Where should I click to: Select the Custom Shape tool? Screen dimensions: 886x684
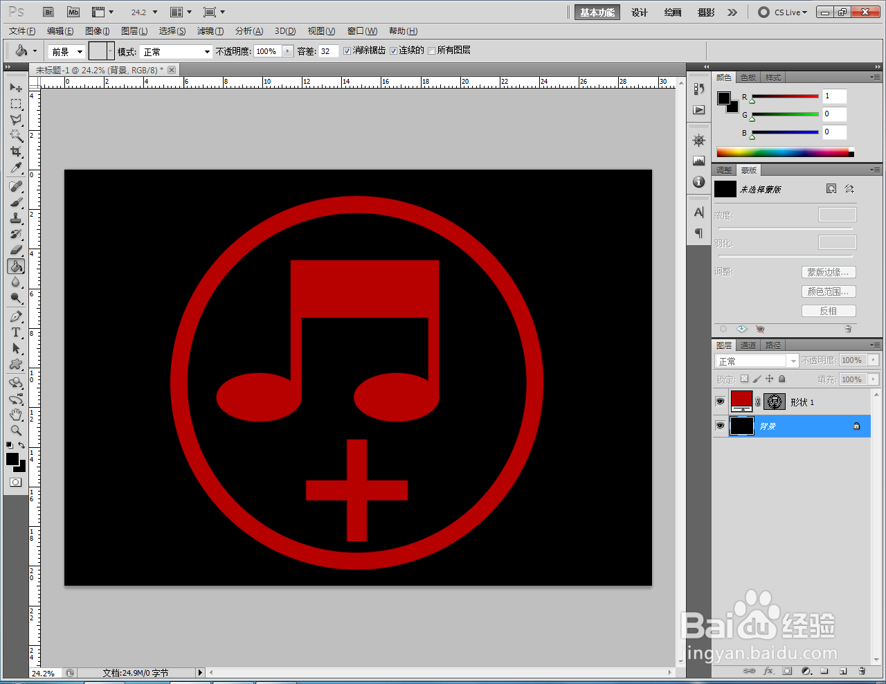tap(16, 364)
